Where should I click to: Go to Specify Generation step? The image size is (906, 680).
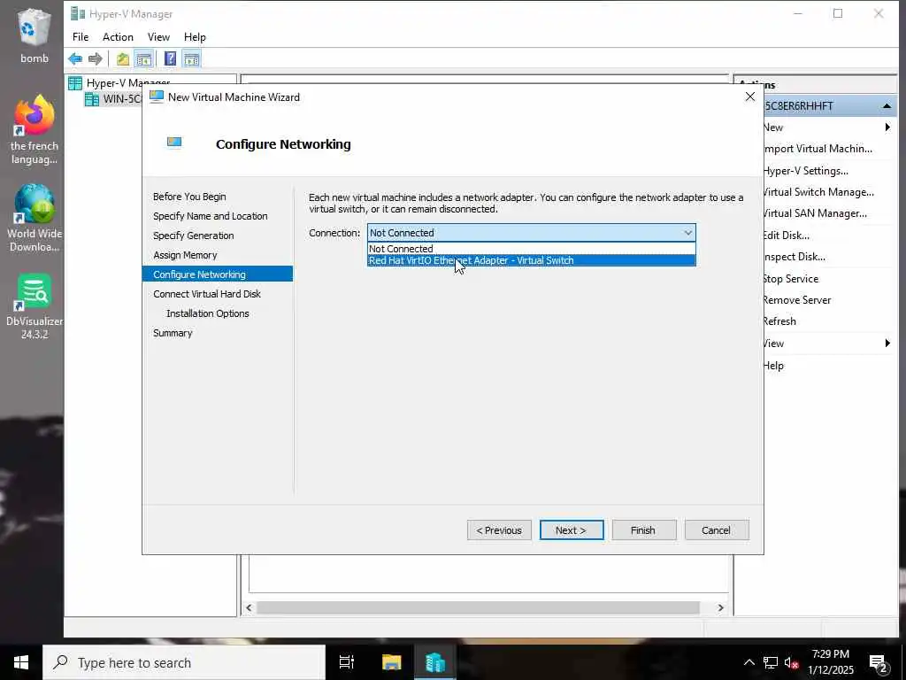click(x=194, y=236)
